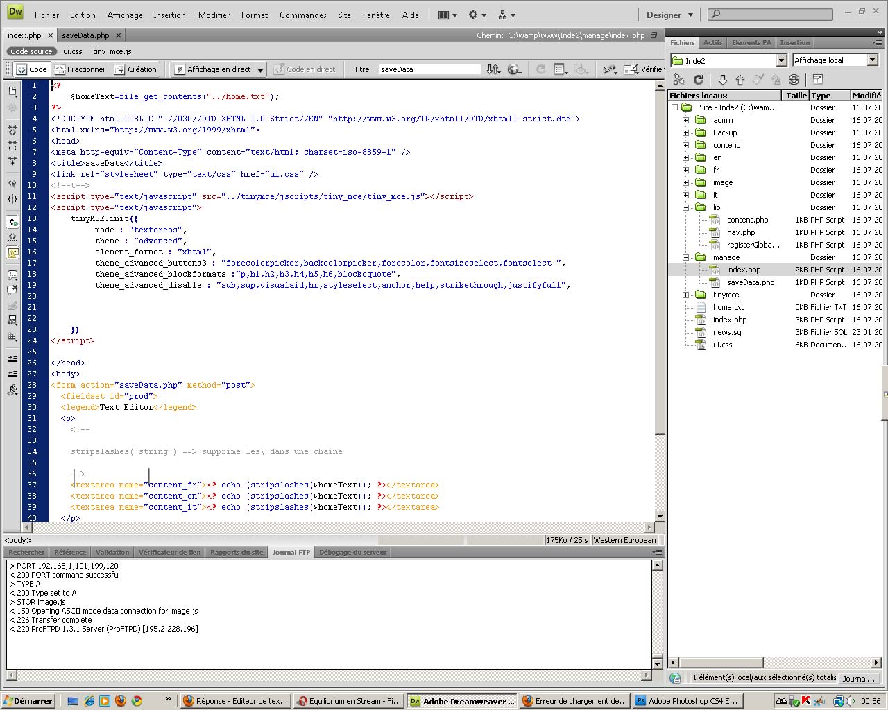Expand all code icon in coding toolbar

coord(12,161)
